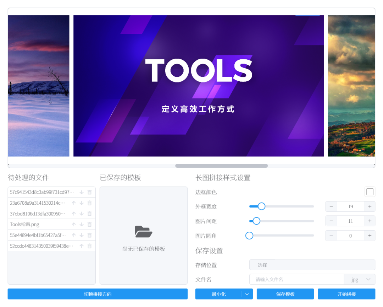This screenshot has height=307, width=383.
Task: Click the empty templates folder icon
Action: click(144, 232)
